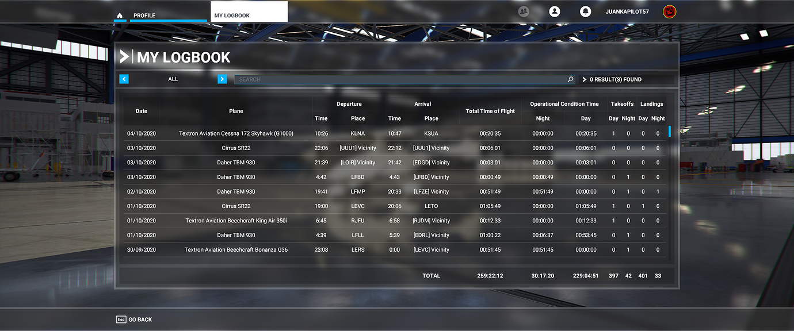The height and width of the screenshot is (331, 794).
Task: Click the profile account icon in the header
Action: coord(554,11)
